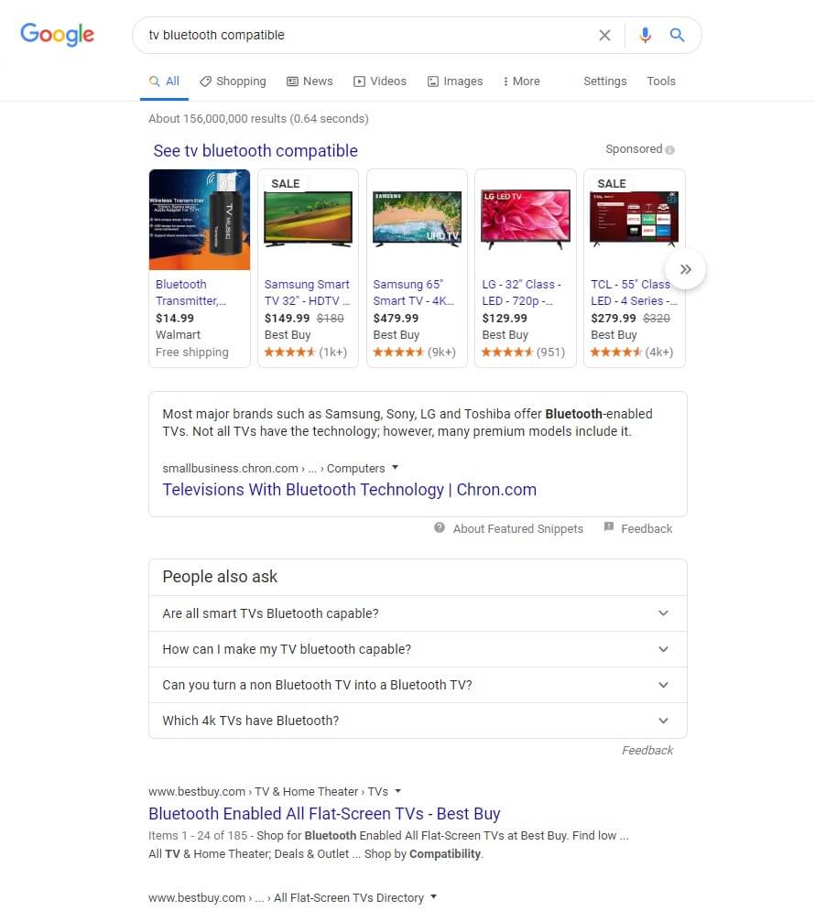Open All Flat-Screen TVs Directory options arrow
This screenshot has height=911, width=815.
[x=433, y=897]
